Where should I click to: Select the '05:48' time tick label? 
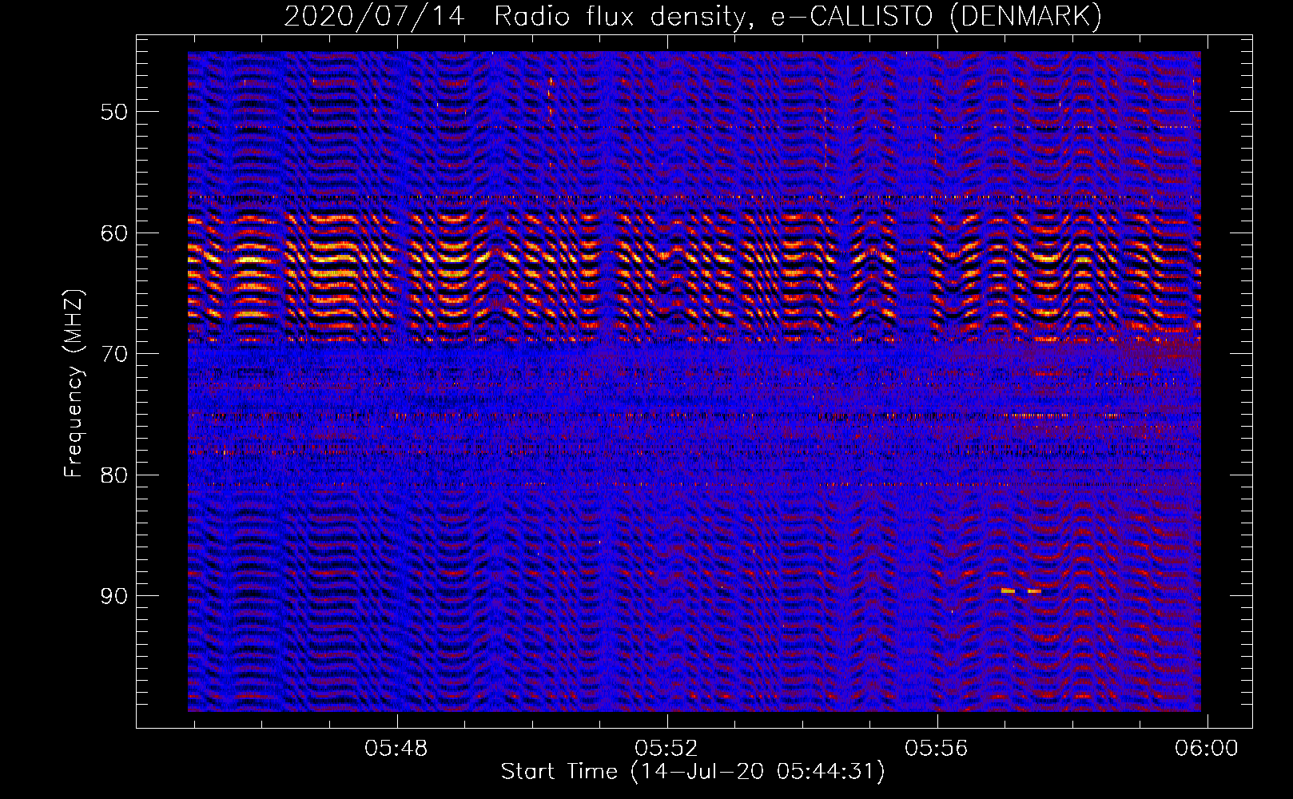click(396, 749)
